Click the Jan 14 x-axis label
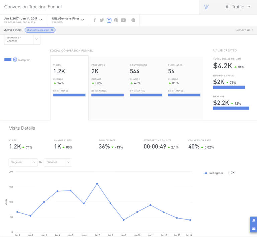This screenshot has height=237, width=257. pyautogui.click(x=189, y=235)
